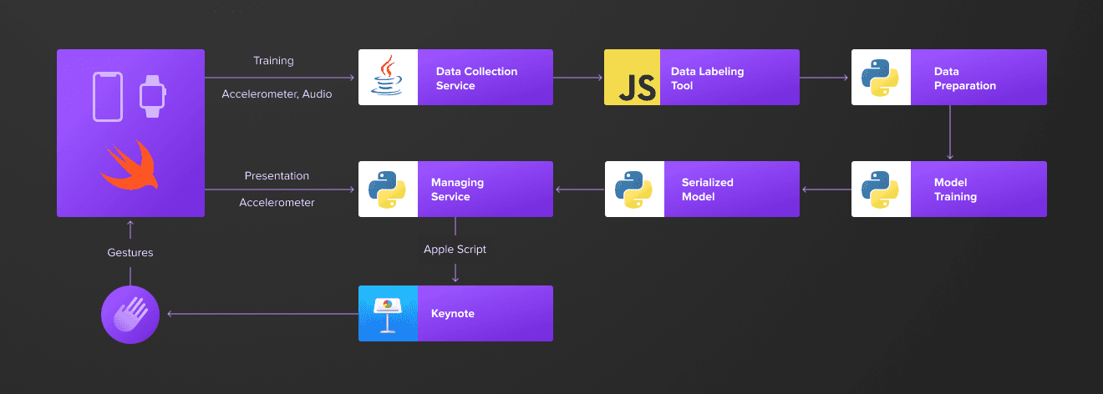Click the JS JavaScript logo
Screen dimensions: 1103x394
coord(633,77)
